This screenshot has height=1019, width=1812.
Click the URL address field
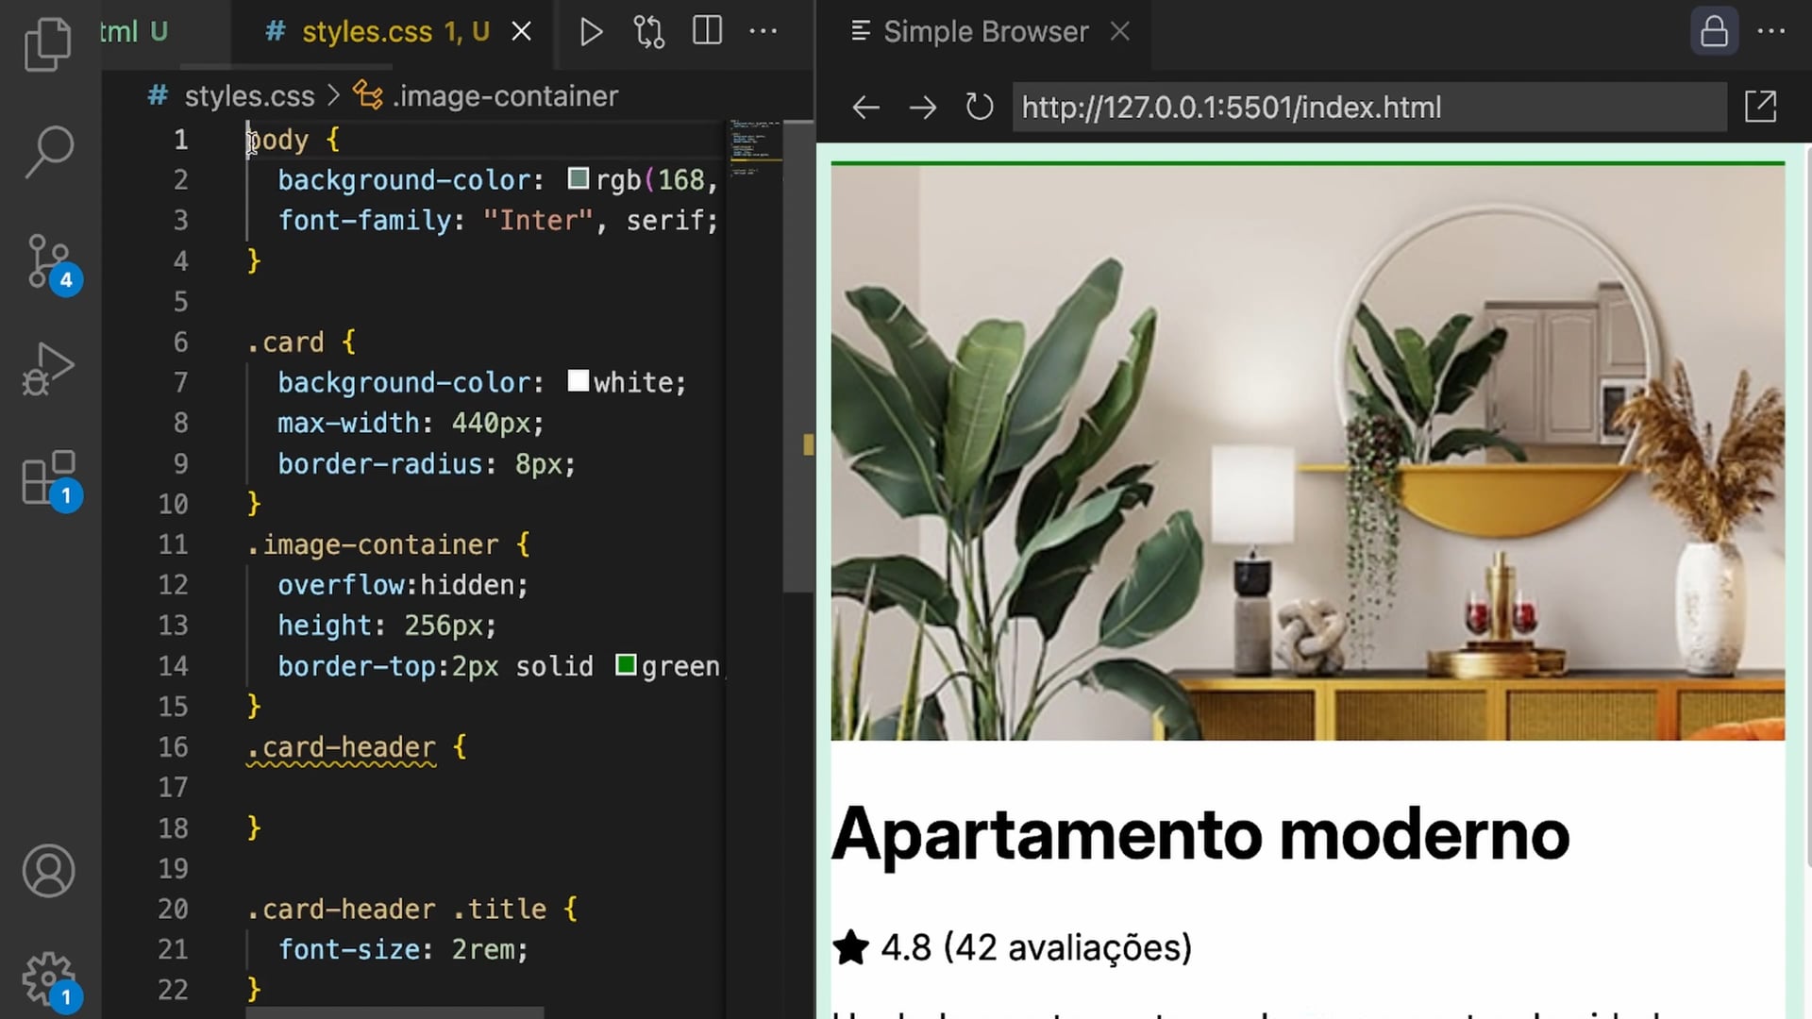pyautogui.click(x=1368, y=107)
